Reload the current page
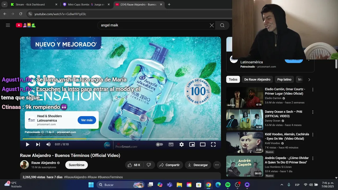The width and height of the screenshot is (338, 190). click(x=21, y=14)
